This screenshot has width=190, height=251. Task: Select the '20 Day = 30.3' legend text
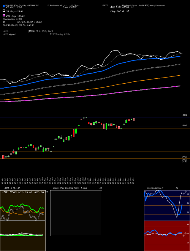pos(14,7)
